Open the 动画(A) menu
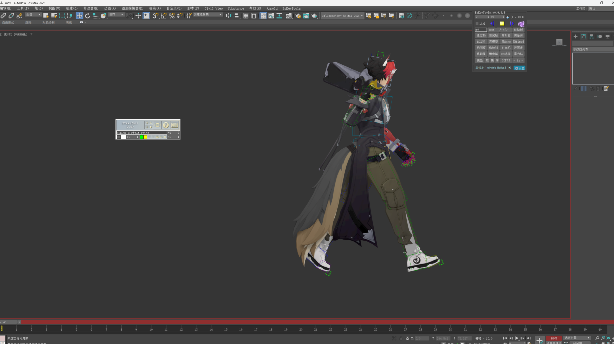This screenshot has width=614, height=344. click(110, 8)
